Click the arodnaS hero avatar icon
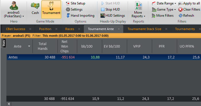201x106 pixels. [14, 6]
